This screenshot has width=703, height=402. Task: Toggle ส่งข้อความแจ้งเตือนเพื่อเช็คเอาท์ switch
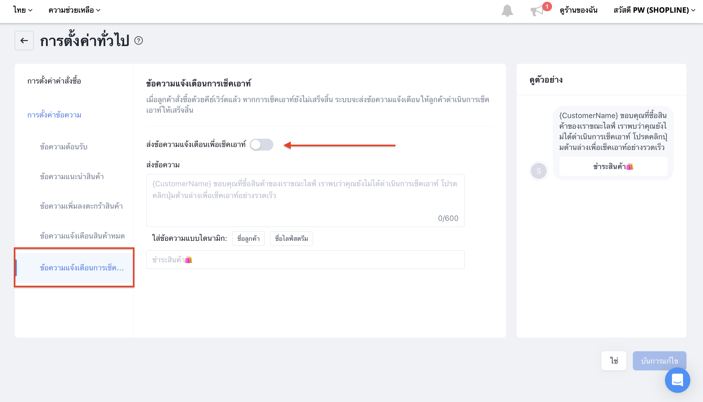coord(262,145)
